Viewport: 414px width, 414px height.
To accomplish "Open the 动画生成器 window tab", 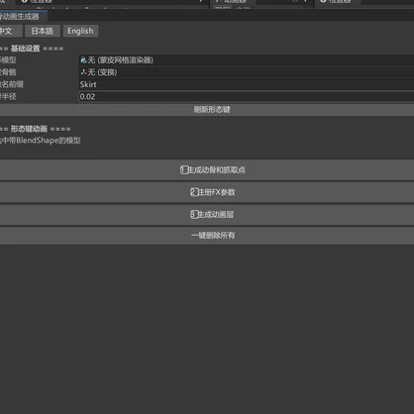I will pyautogui.click(x=23, y=16).
